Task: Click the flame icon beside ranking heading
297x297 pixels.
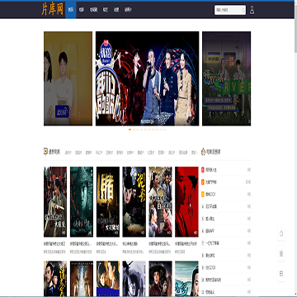Action: (x=203, y=152)
